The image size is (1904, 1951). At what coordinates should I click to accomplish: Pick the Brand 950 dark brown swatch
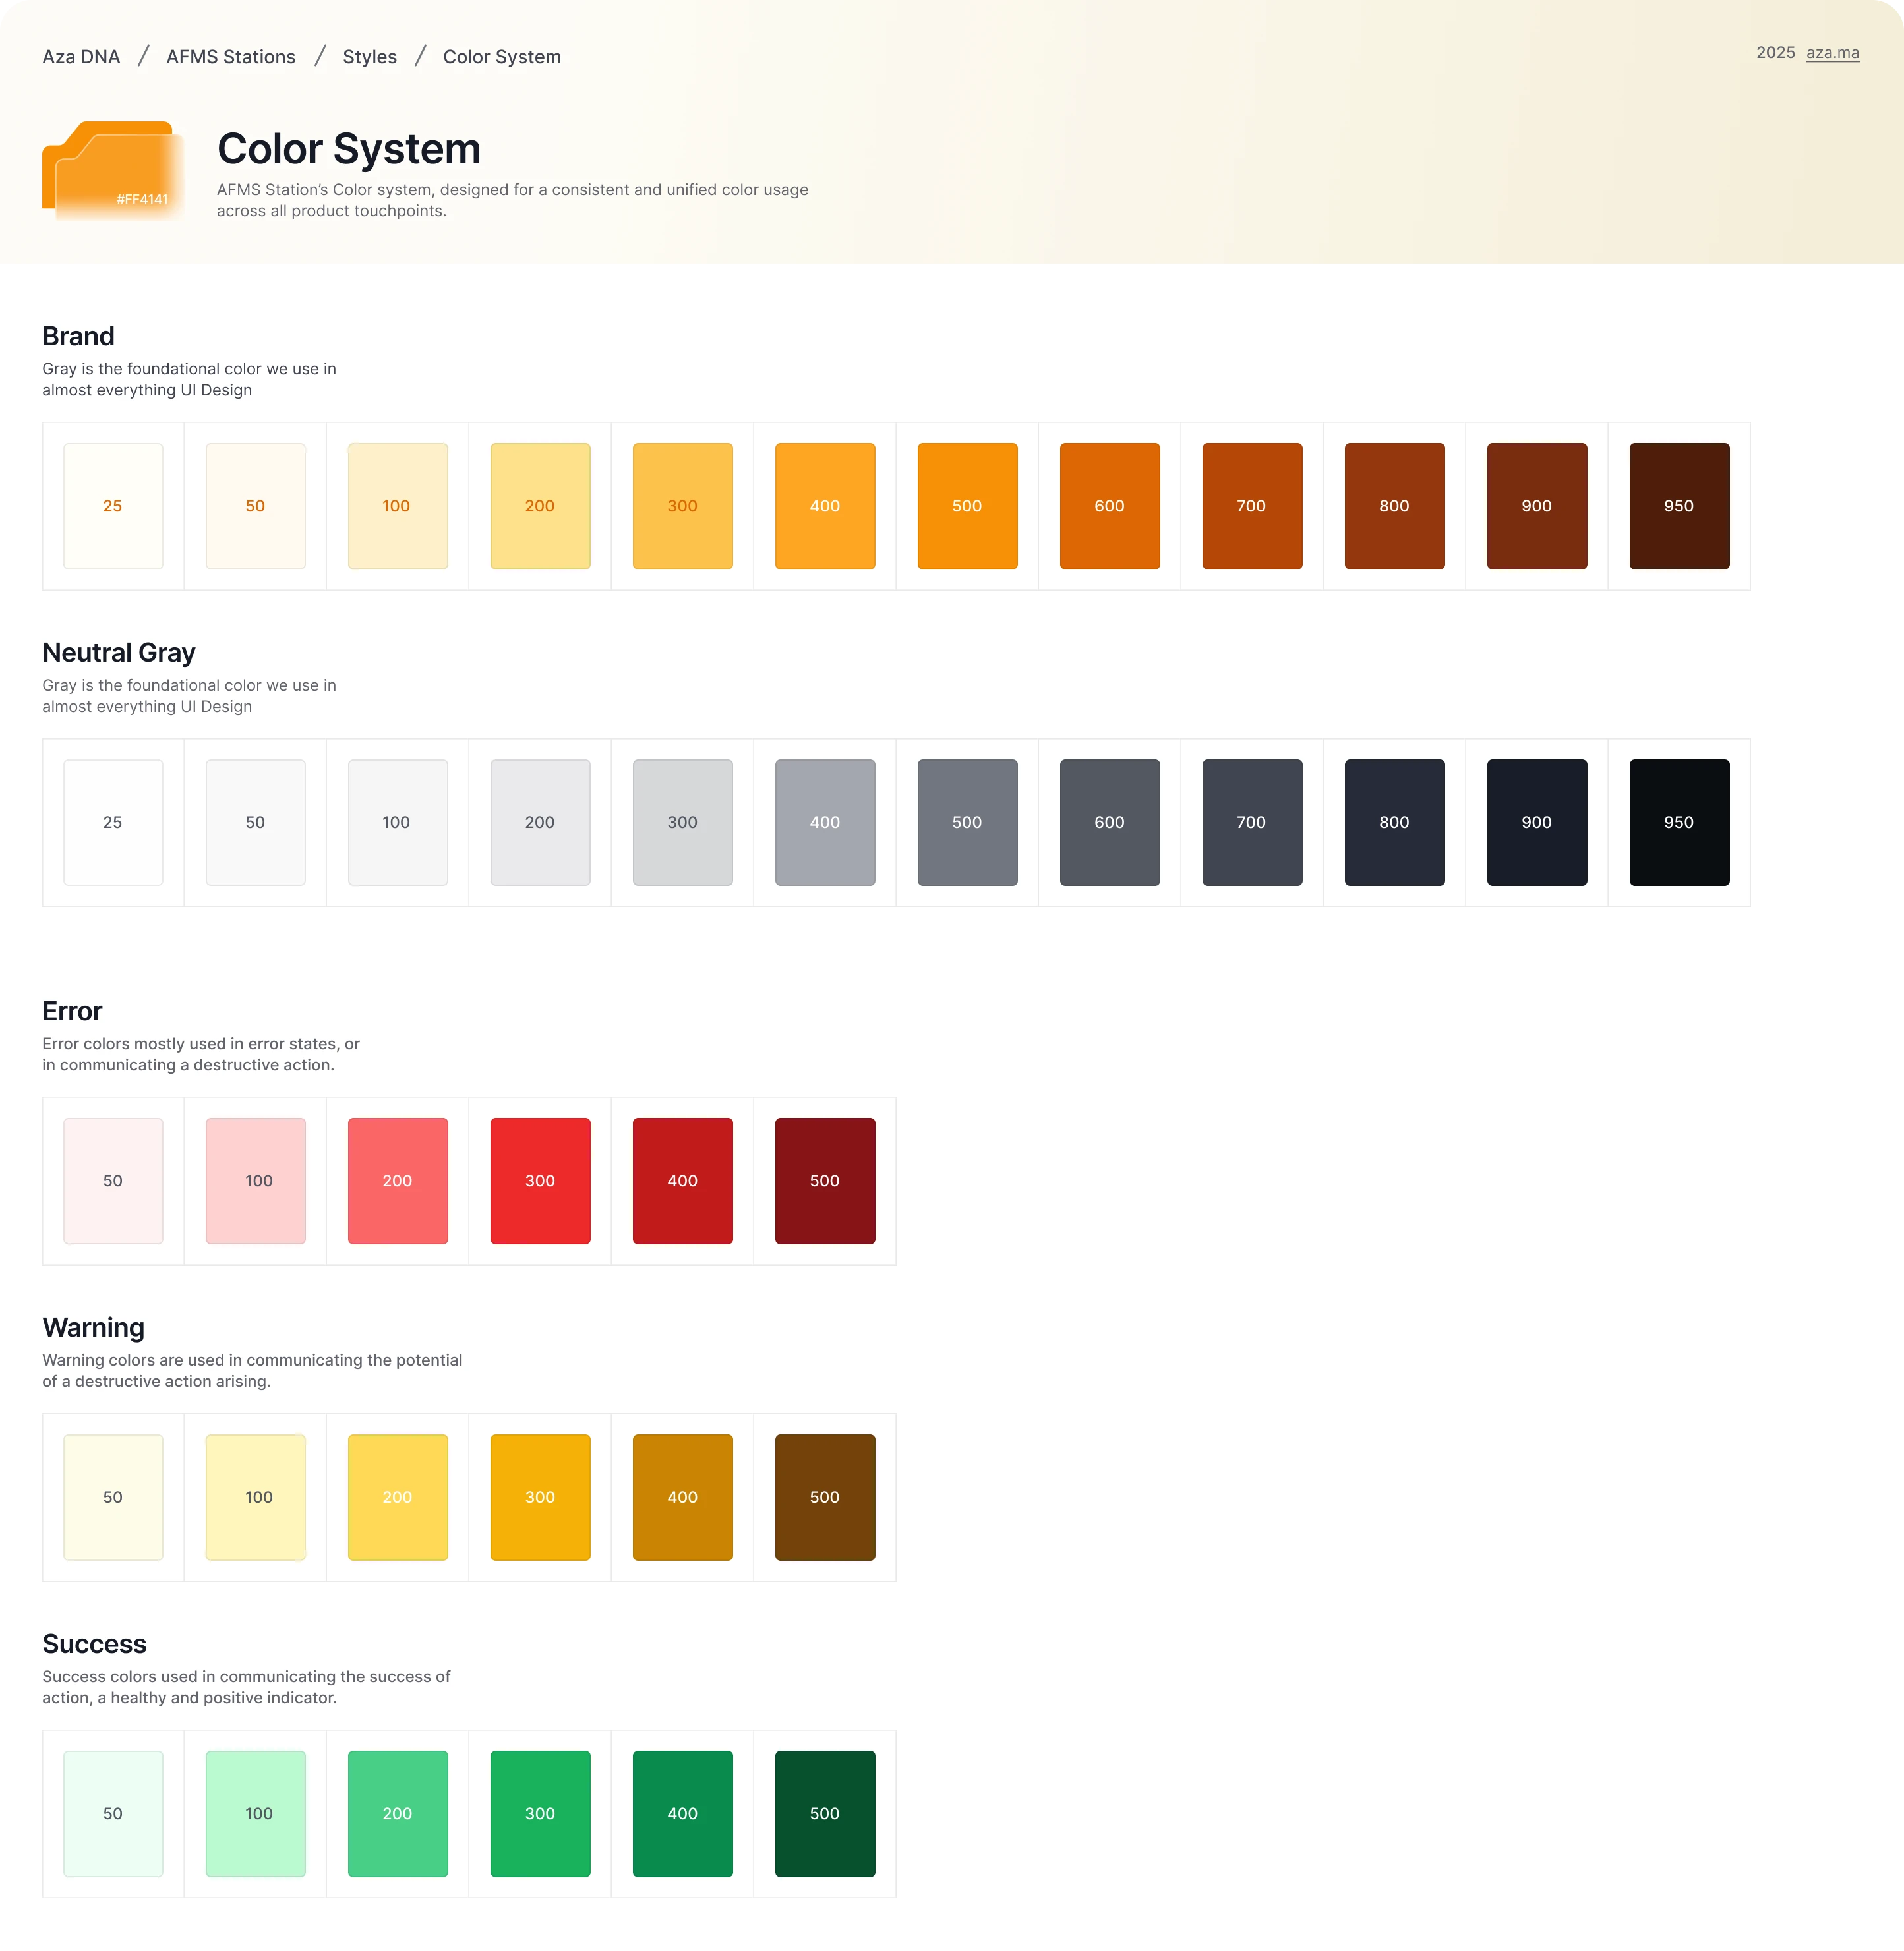(1678, 506)
